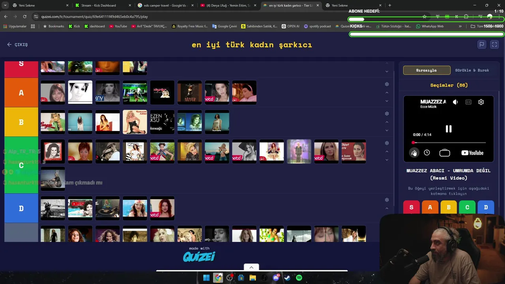Click the report flag icon
The height and width of the screenshot is (284, 505).
(x=482, y=45)
